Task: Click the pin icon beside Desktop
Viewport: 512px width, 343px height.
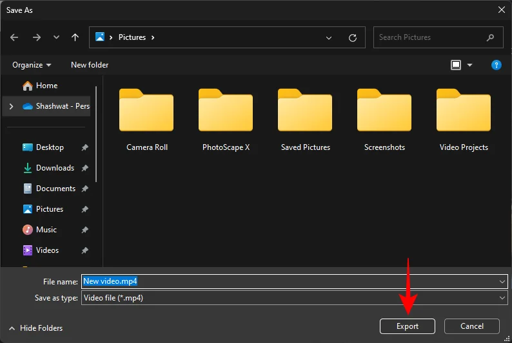Action: (x=85, y=147)
